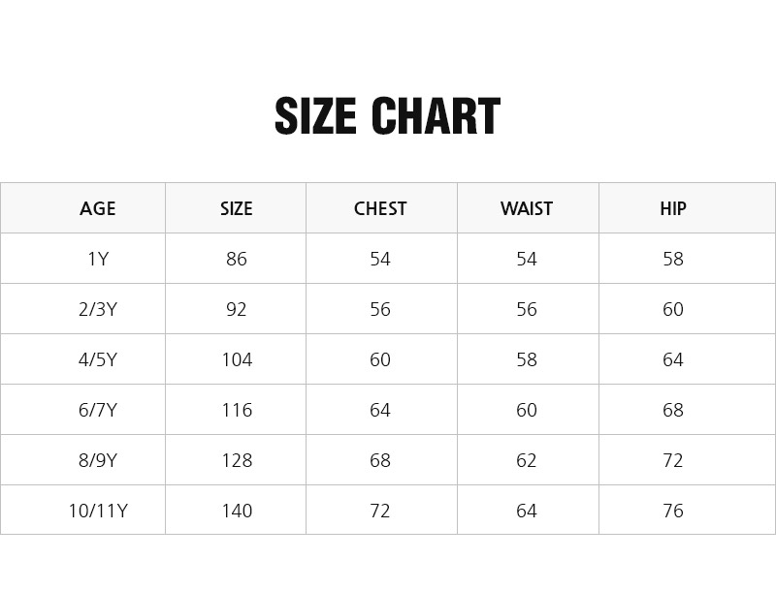
Task: Select the 6/7Y age row label
Action: (x=98, y=410)
